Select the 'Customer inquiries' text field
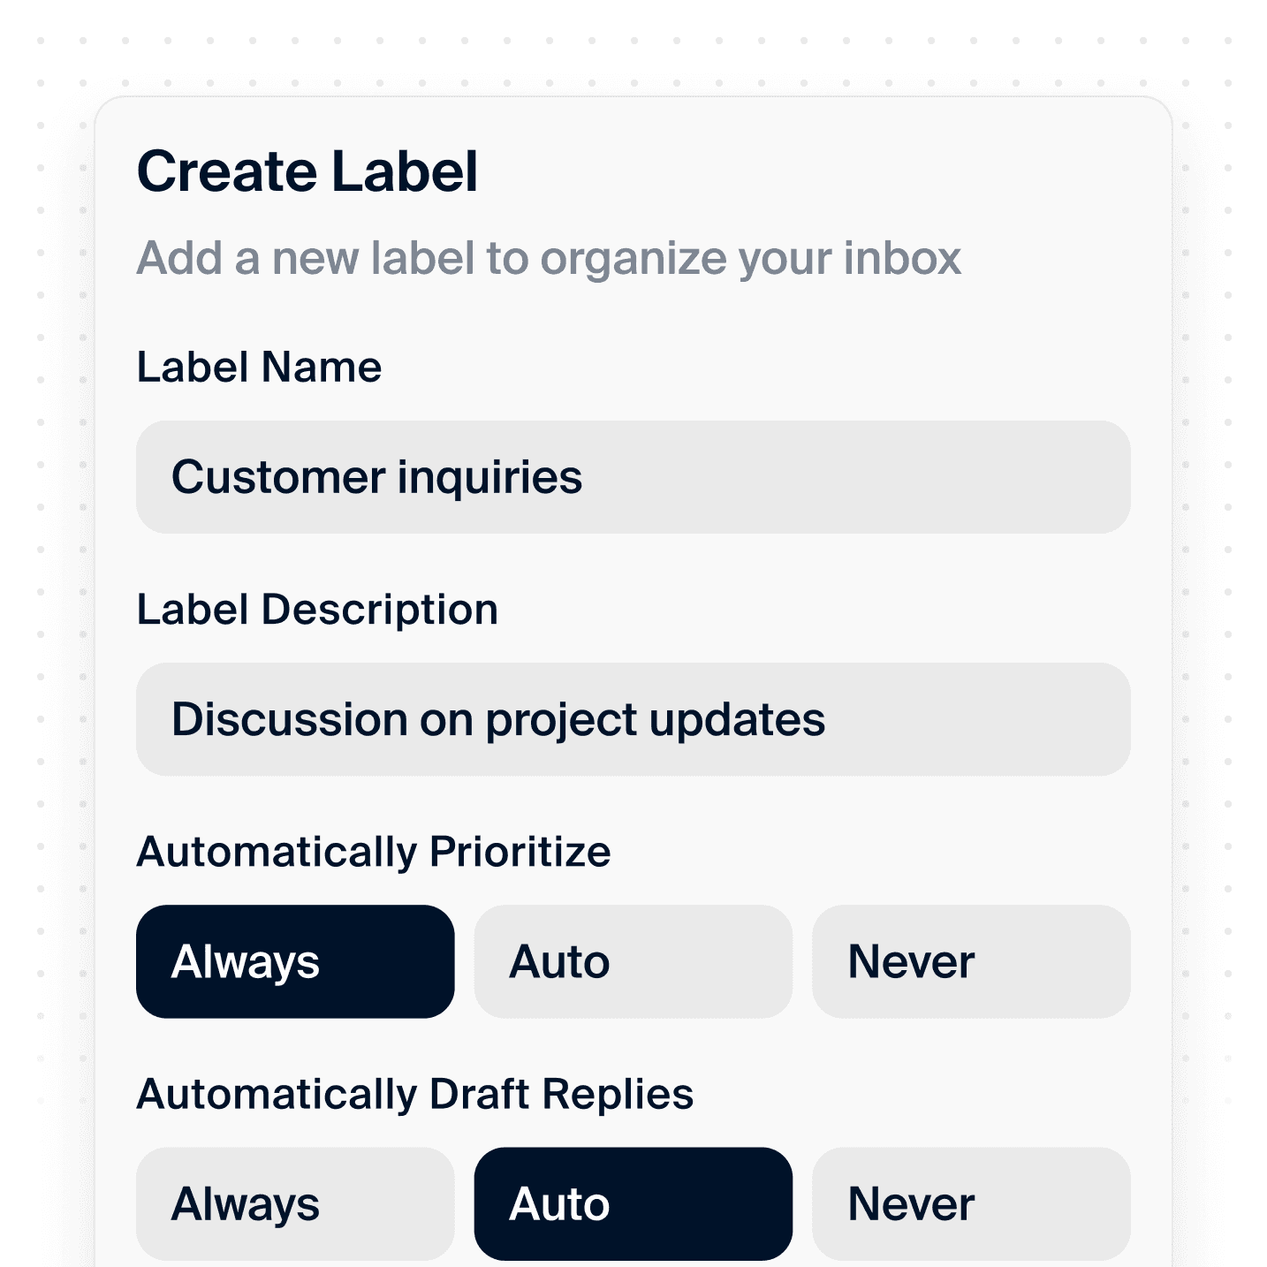1267x1267 pixels. [632, 476]
